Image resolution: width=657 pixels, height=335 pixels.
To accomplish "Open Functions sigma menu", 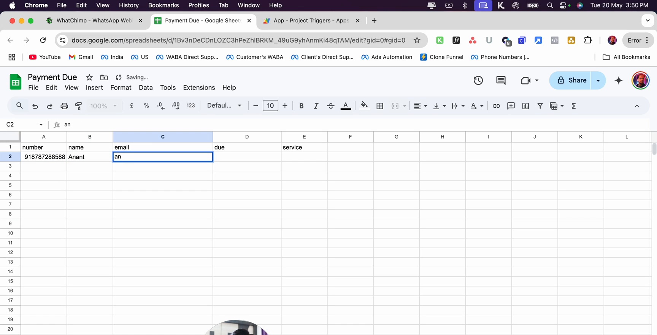I will click(574, 106).
